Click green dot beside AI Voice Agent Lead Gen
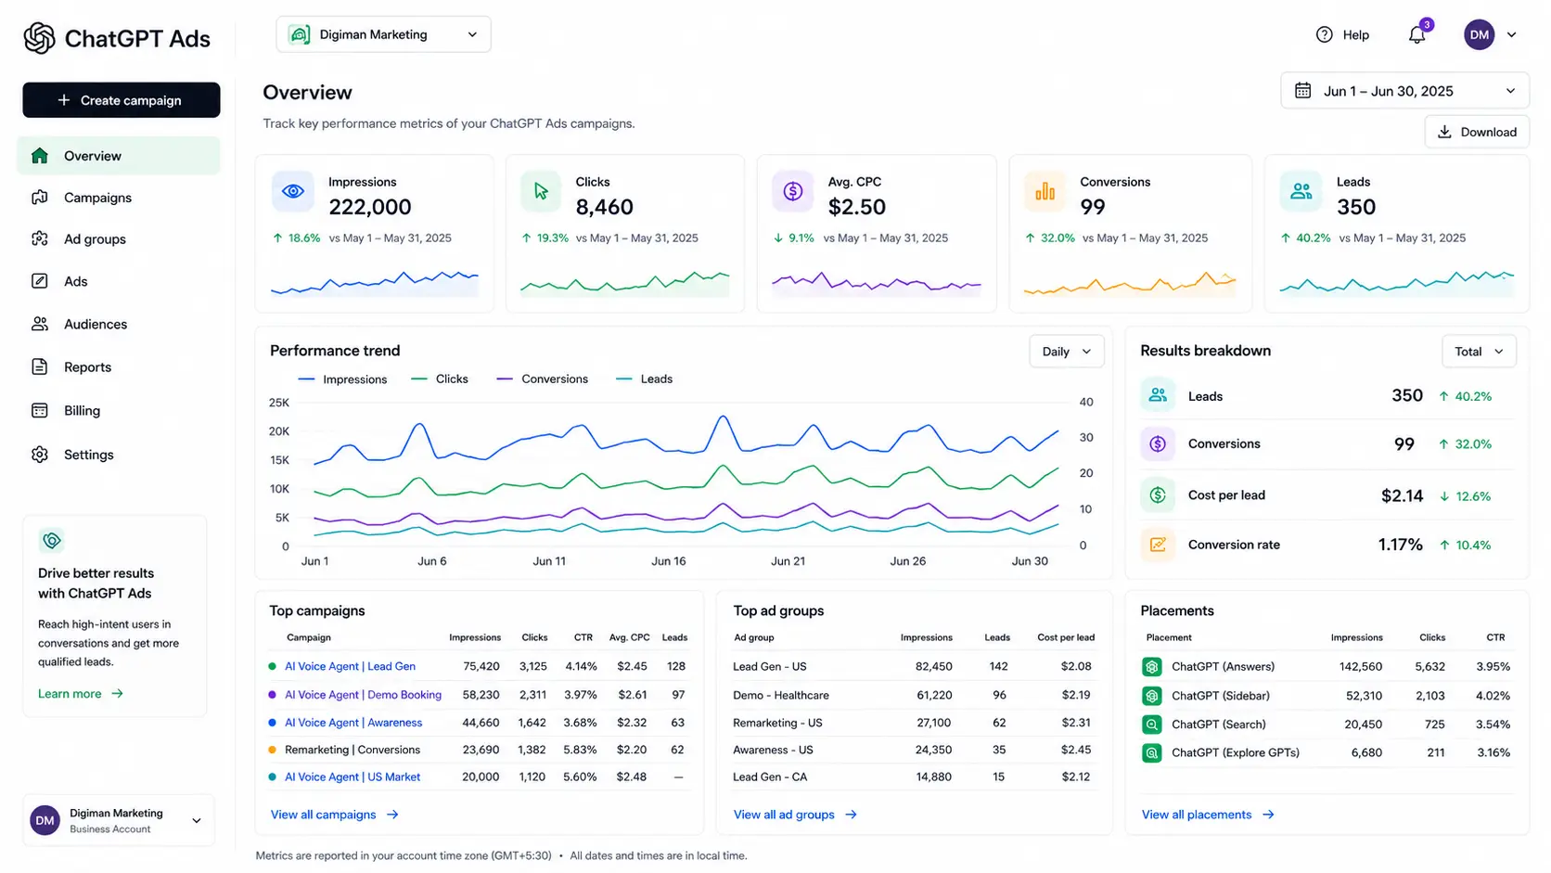The image size is (1551, 873). [x=272, y=666]
